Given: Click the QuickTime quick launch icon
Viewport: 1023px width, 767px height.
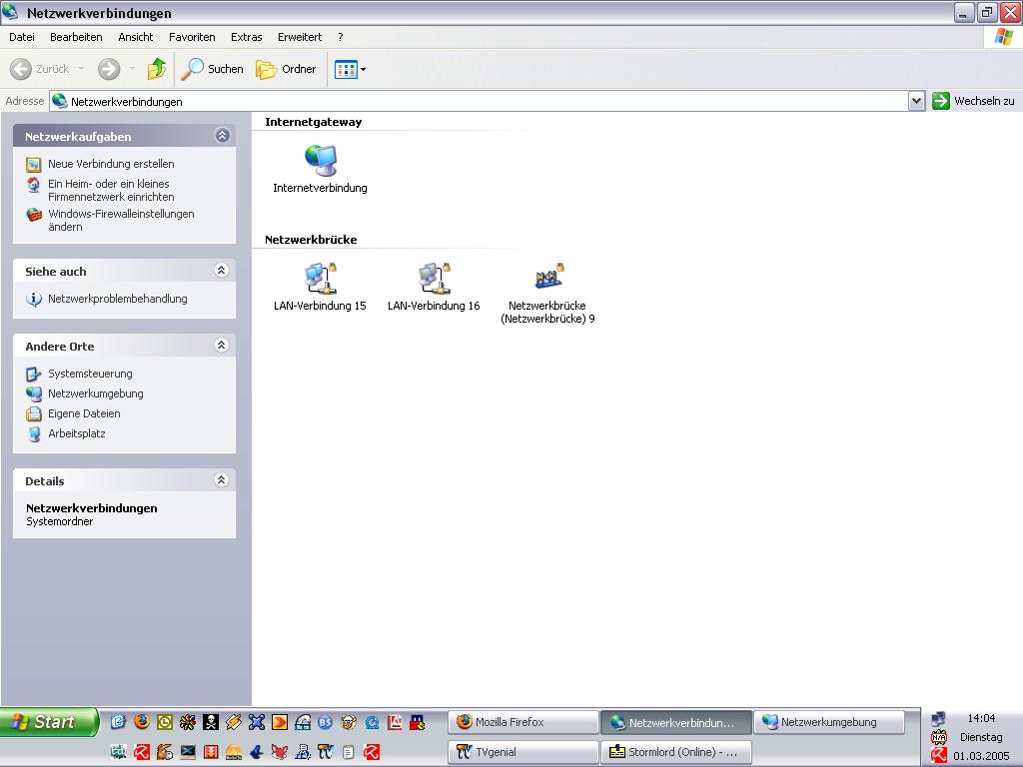Looking at the screenshot, I should (372, 722).
